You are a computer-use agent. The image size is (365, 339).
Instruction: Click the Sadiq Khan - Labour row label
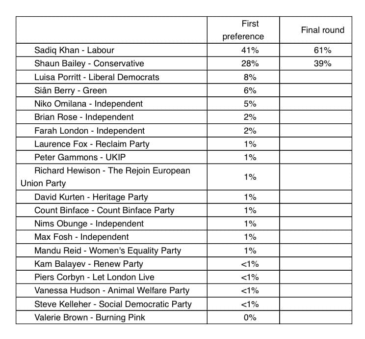point(111,50)
